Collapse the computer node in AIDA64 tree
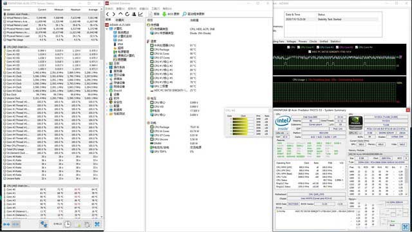Screen dimensions: 412x232 click(107, 28)
